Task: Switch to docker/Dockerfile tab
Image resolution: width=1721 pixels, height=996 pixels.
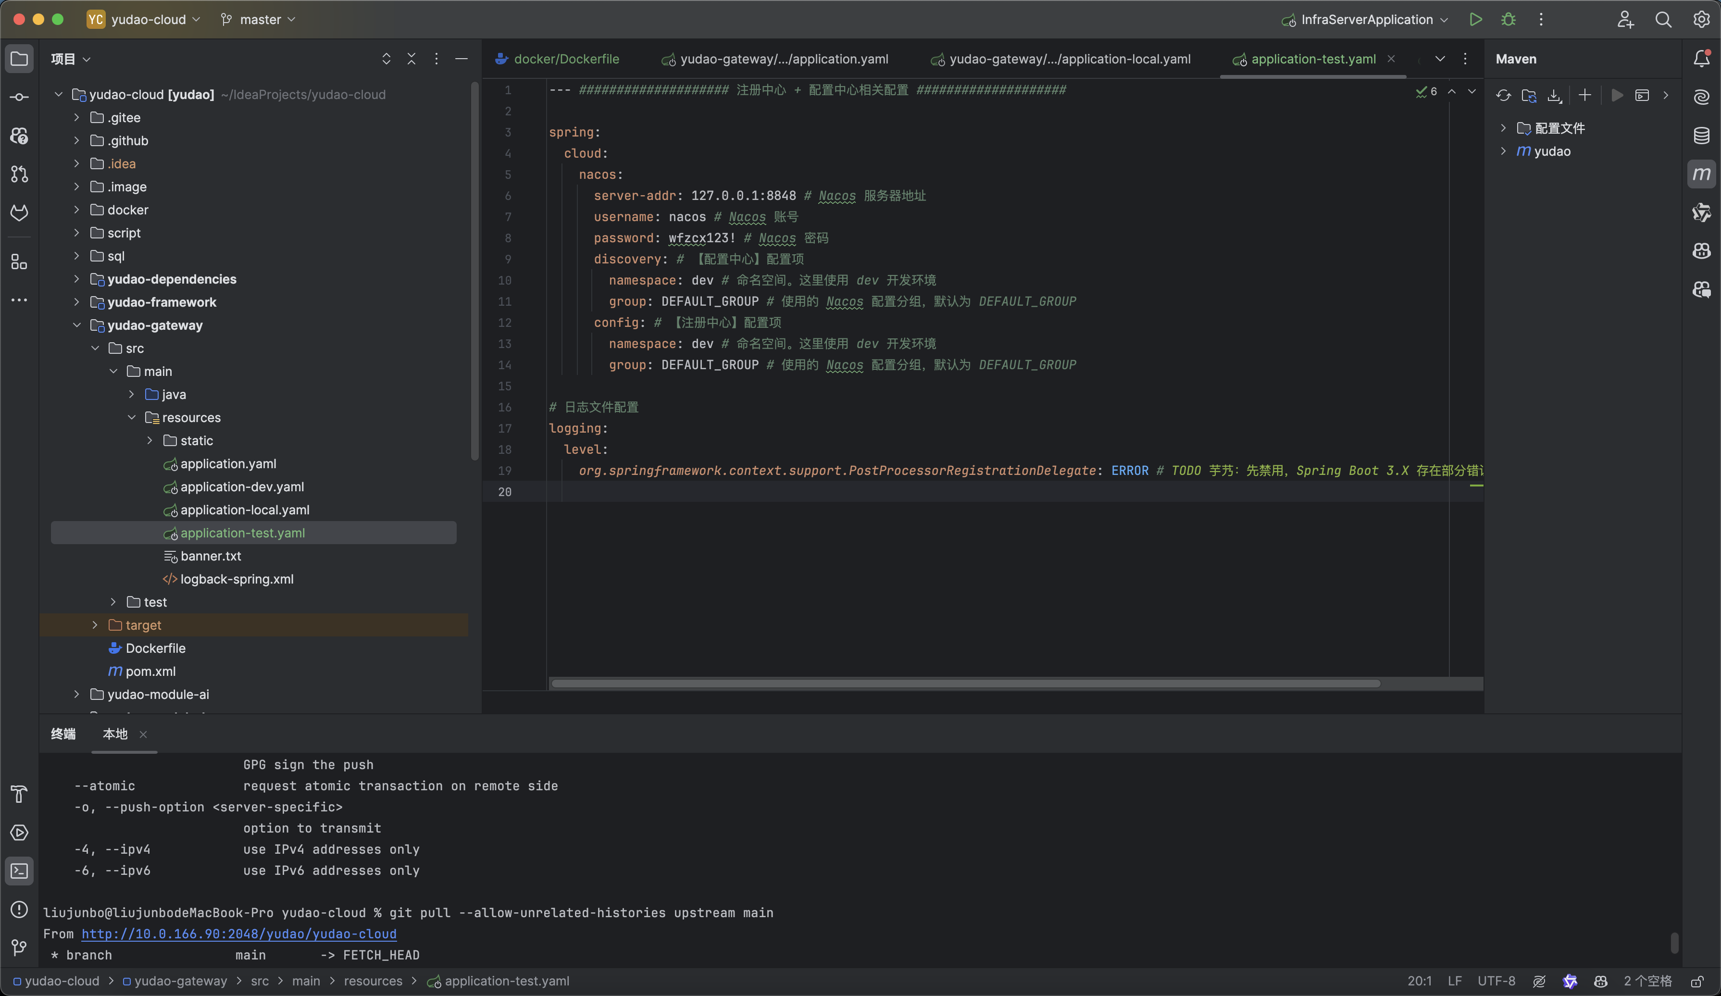Action: [x=558, y=60]
